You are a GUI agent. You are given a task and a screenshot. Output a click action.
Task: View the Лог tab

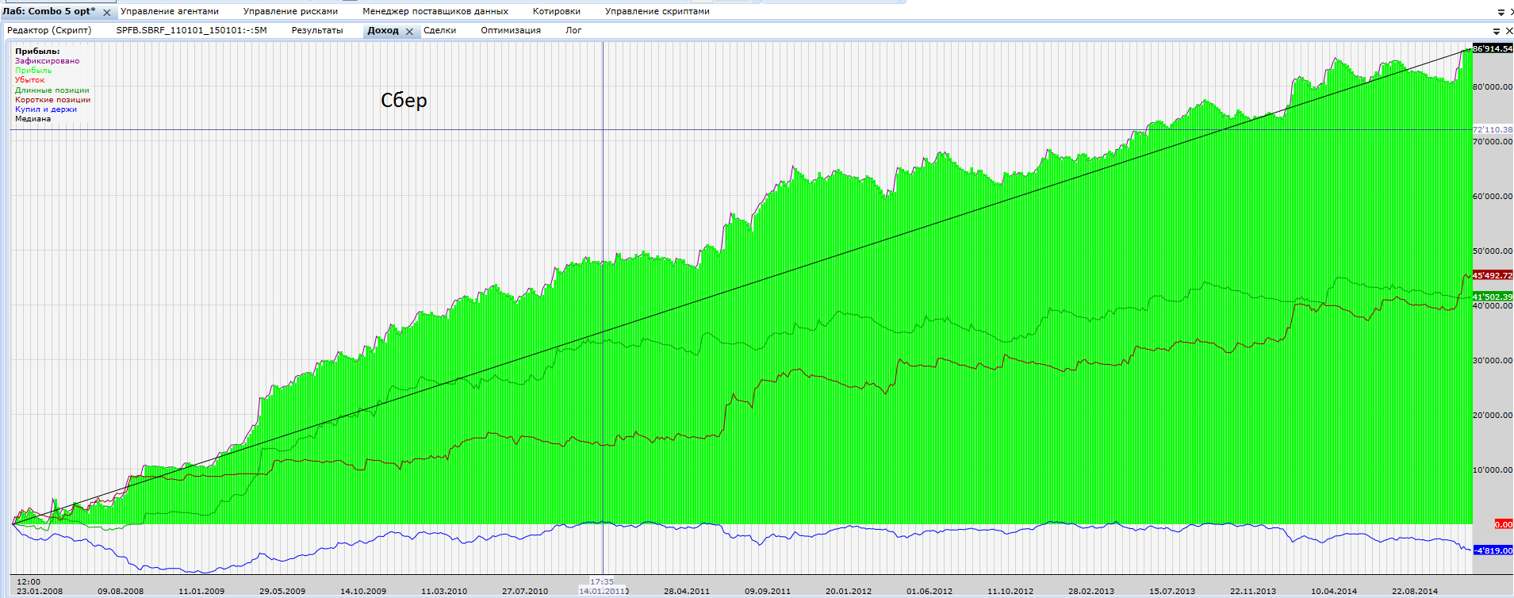[x=573, y=30]
